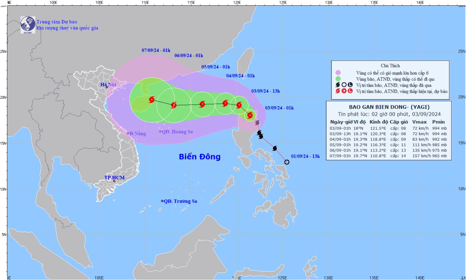Click the red L low-pressure icon in legend

tap(350, 91)
